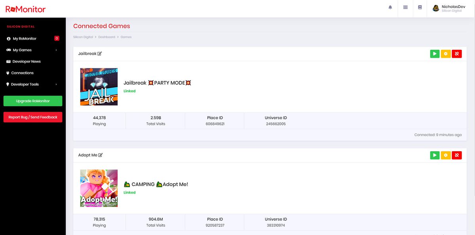Click the Developer Tools lightbulb icon
This screenshot has height=235, width=475.
(8, 85)
